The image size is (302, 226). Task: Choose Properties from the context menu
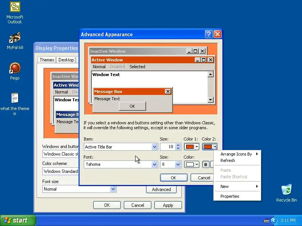pyautogui.click(x=237, y=196)
